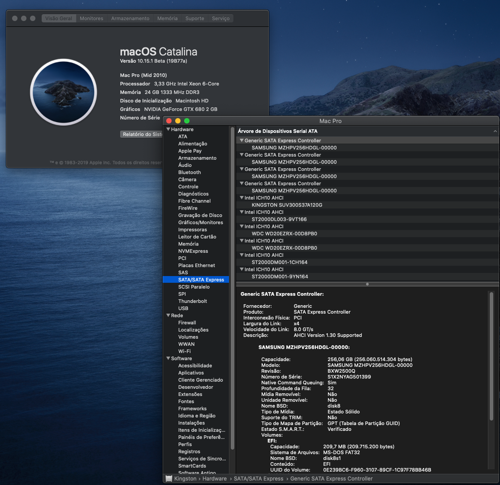Select Diagnósticos in the sidebar
The image size is (500, 485).
[x=193, y=194]
